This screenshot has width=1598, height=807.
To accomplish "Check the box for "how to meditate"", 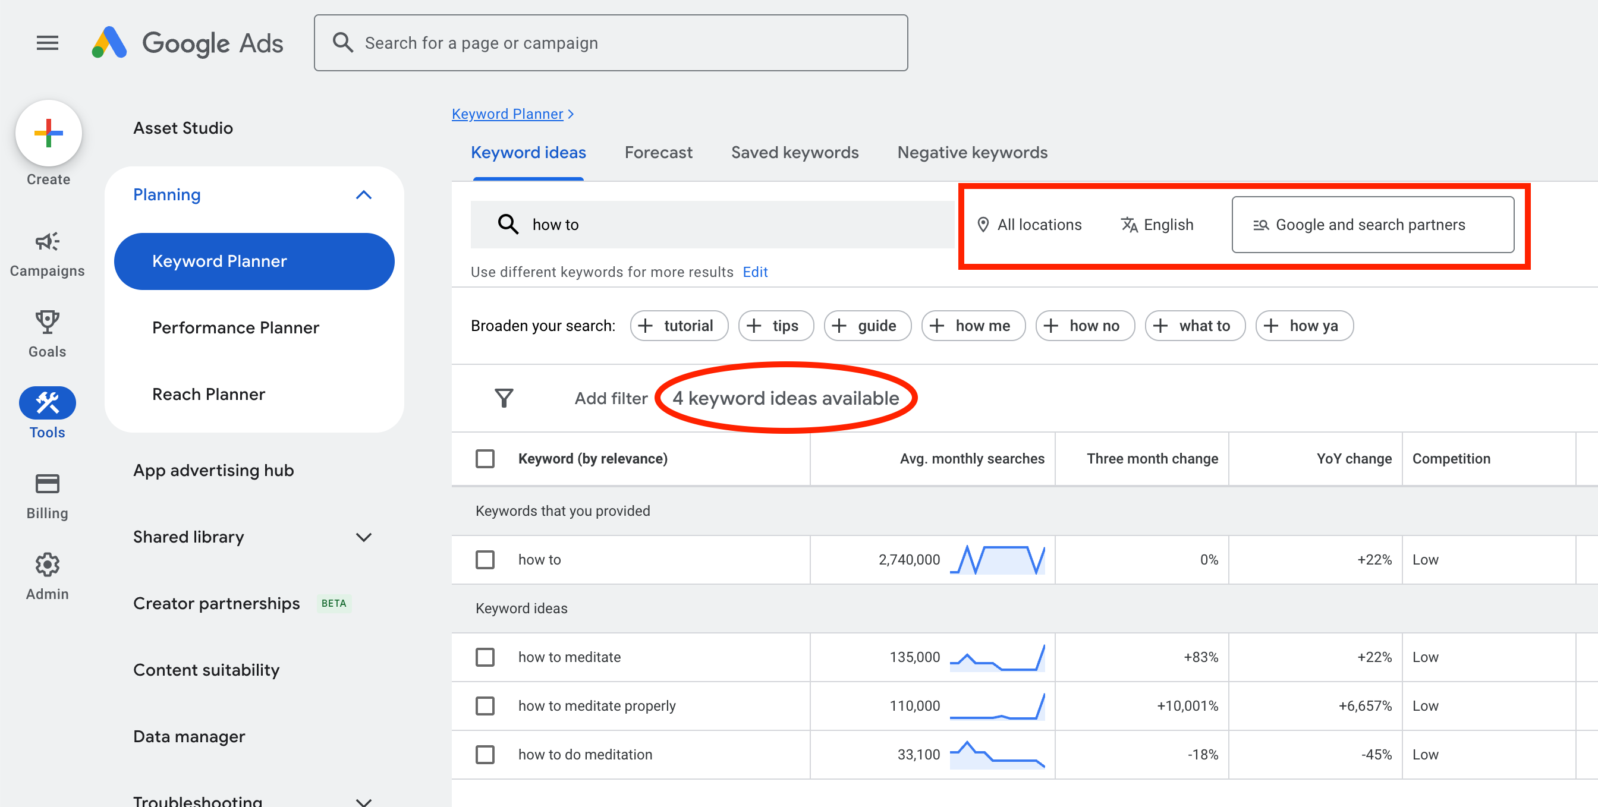I will pyautogui.click(x=485, y=657).
